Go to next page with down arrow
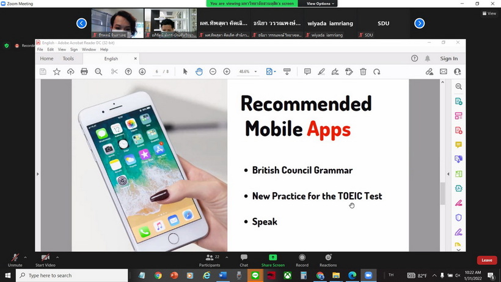501x282 pixels. 142,72
